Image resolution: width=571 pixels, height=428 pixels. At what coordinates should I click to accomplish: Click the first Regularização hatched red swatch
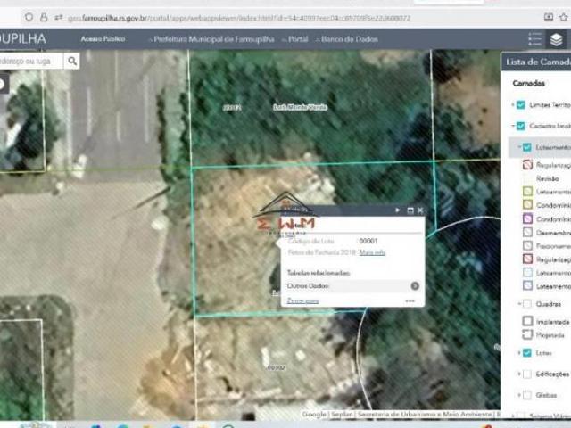pyautogui.click(x=527, y=164)
